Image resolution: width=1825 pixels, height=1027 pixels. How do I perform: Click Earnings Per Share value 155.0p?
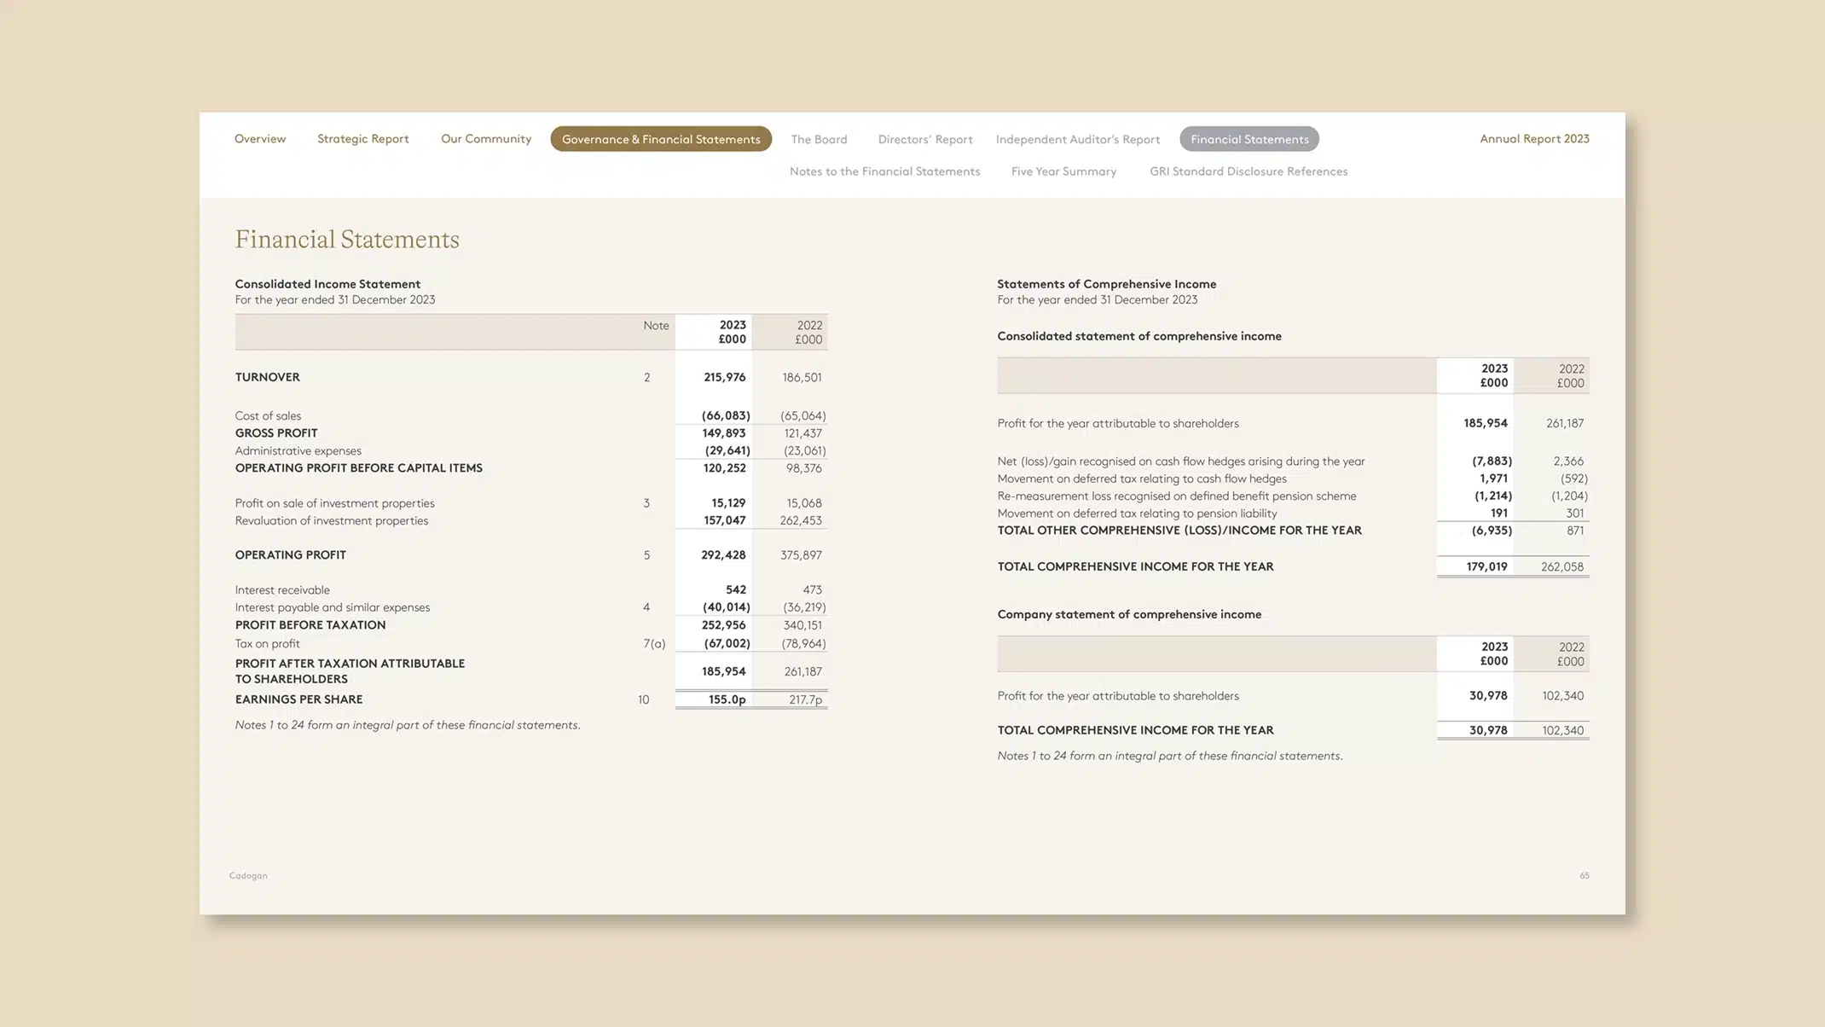click(x=727, y=699)
